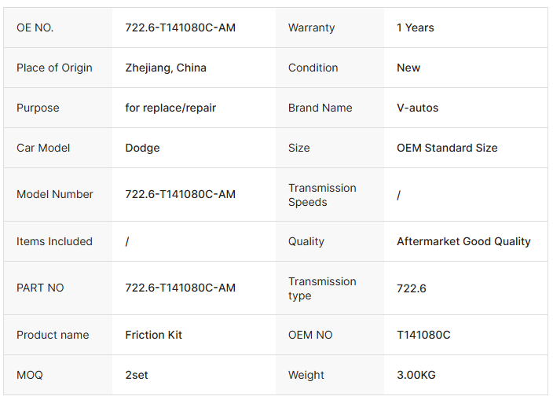The image size is (553, 400).
Task: Select the "Aftermarket Good Quality" value
Action: point(463,241)
